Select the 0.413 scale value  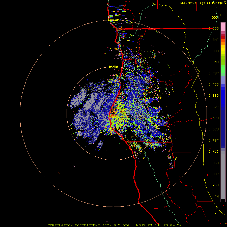tap(214, 152)
